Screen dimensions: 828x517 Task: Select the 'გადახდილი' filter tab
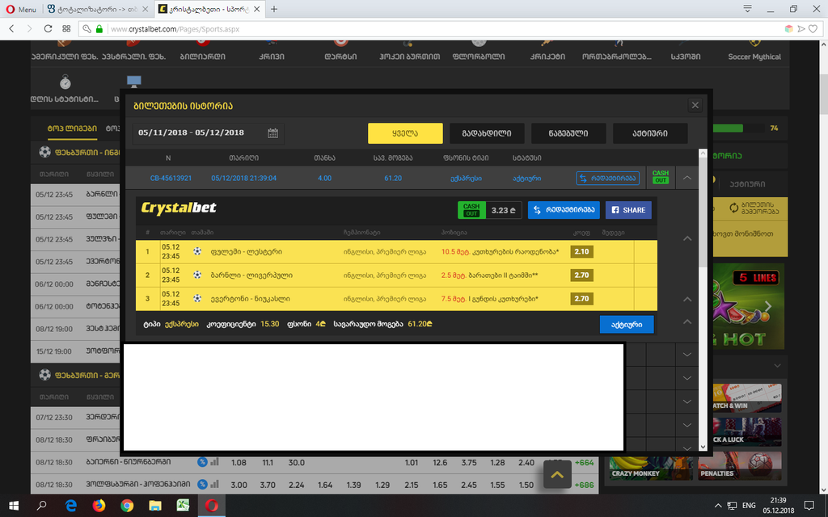point(487,133)
